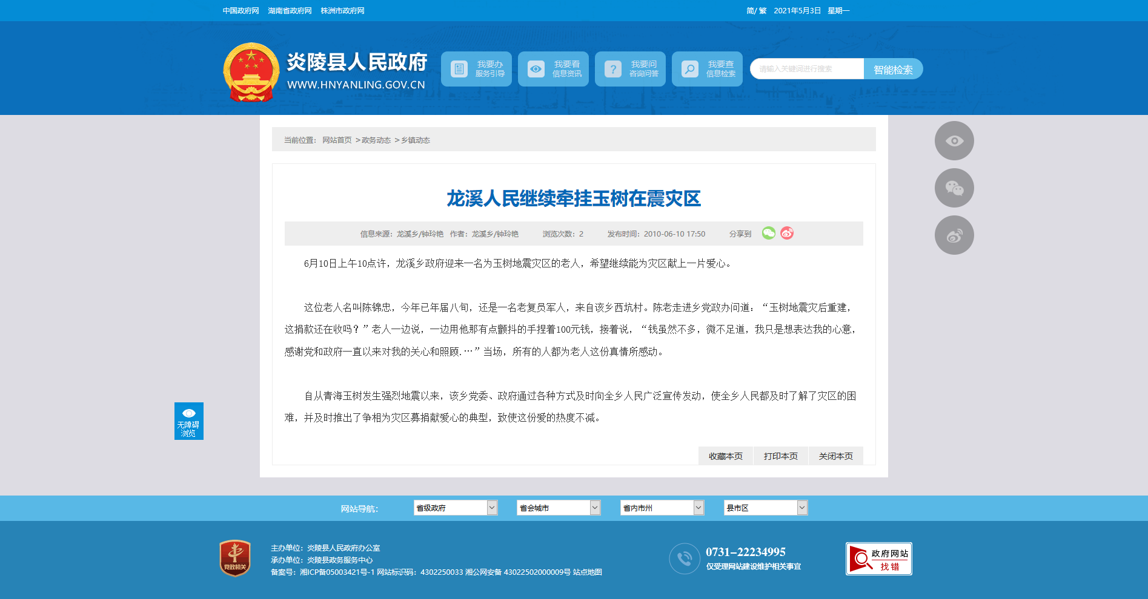
Task: Click the keyword search input field
Action: pos(807,69)
